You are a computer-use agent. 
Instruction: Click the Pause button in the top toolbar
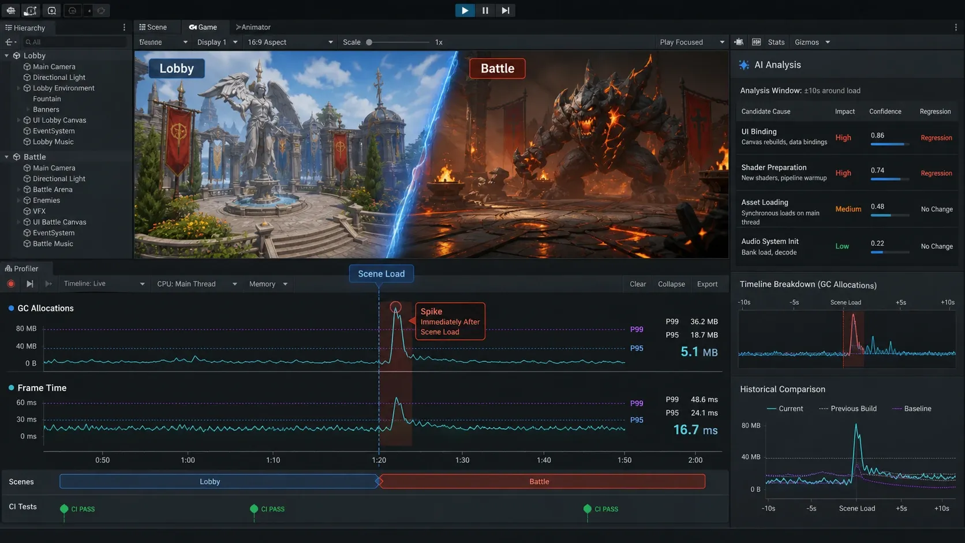485,10
